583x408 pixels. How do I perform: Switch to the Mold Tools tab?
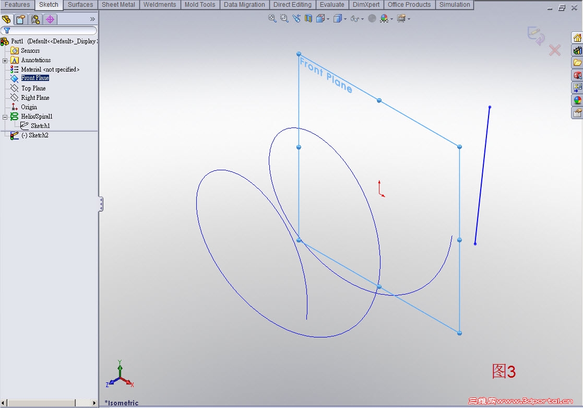click(200, 5)
